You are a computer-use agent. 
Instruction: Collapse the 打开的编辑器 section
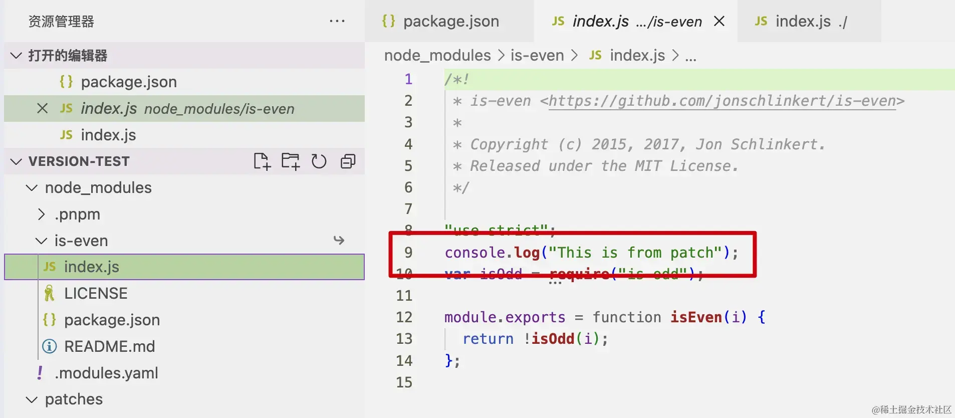(16, 55)
